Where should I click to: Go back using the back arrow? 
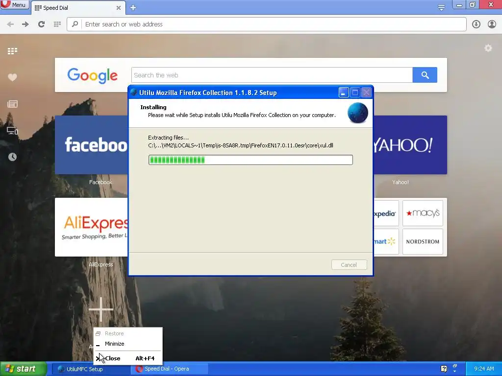point(10,24)
